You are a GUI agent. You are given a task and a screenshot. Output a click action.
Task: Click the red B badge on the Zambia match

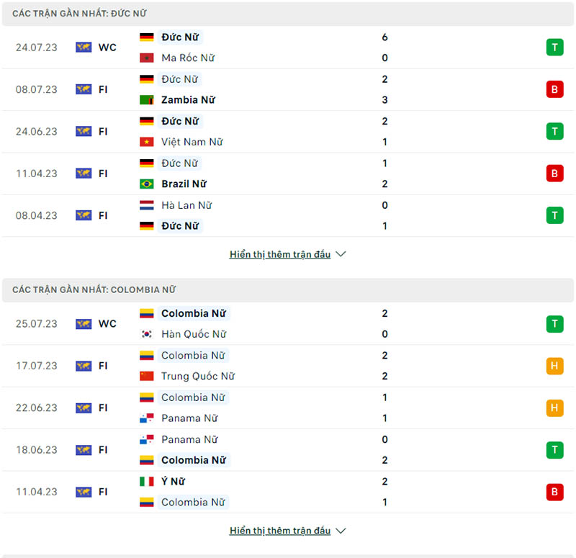pos(554,89)
